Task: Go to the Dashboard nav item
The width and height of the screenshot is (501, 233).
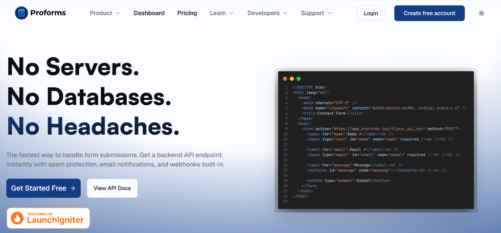Action: tap(149, 13)
